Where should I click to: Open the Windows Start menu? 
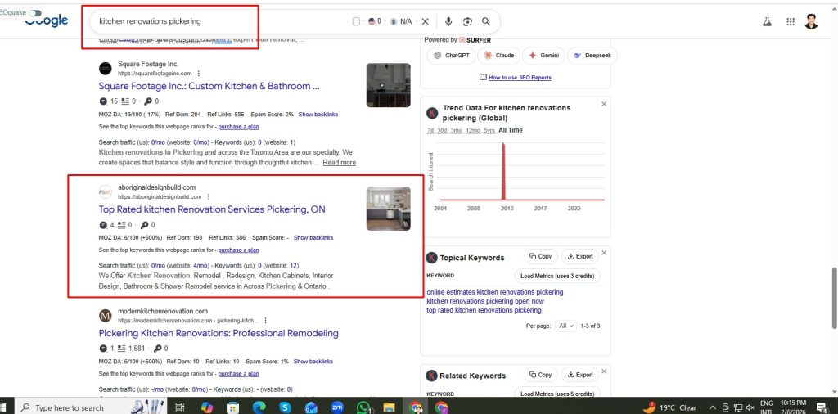(x=4, y=407)
